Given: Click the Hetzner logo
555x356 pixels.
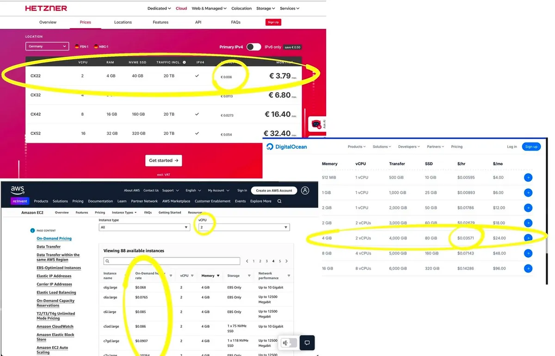Looking at the screenshot, I should point(46,8).
